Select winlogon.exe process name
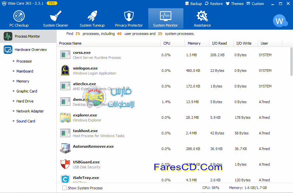Screen dimensions: 293x193 pos(85,68)
